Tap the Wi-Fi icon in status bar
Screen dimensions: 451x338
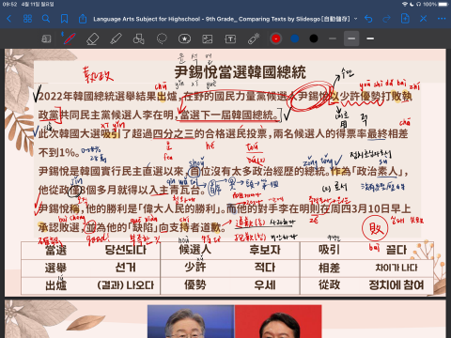pyautogui.click(x=405, y=5)
